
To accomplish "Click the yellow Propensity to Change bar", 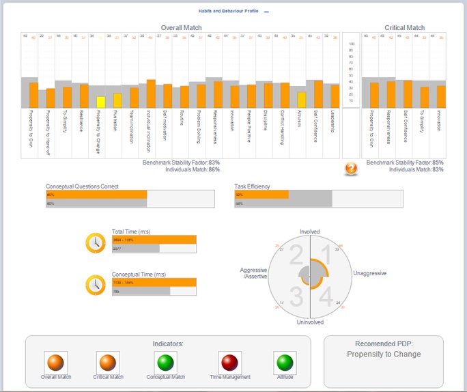I will click(100, 102).
